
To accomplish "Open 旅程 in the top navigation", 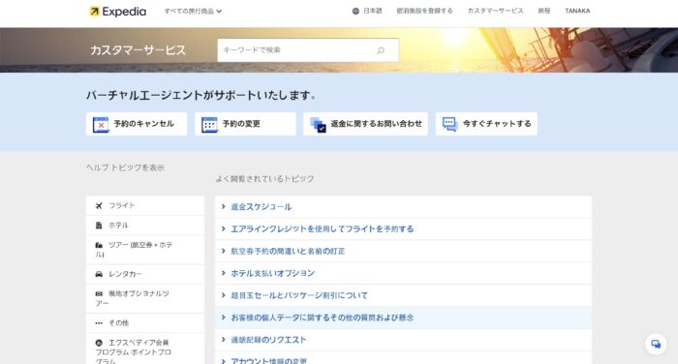I will point(544,11).
